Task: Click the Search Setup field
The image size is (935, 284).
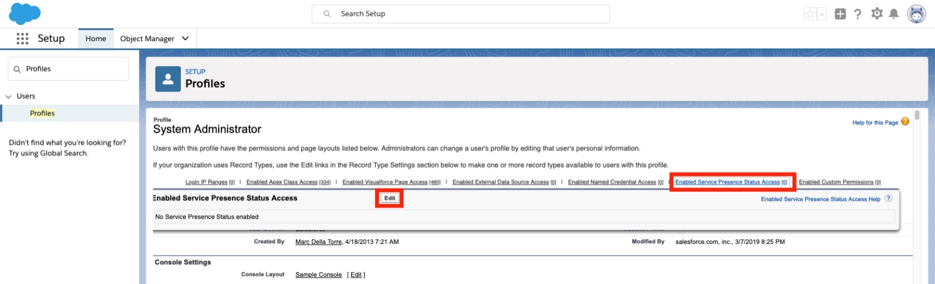Action: point(461,14)
